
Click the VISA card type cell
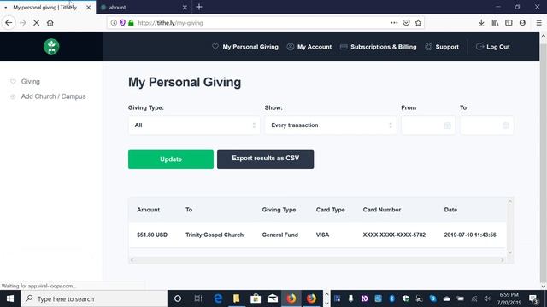click(322, 235)
